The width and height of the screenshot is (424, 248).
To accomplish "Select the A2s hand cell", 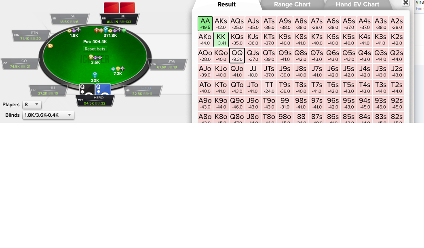I will click(x=397, y=23).
